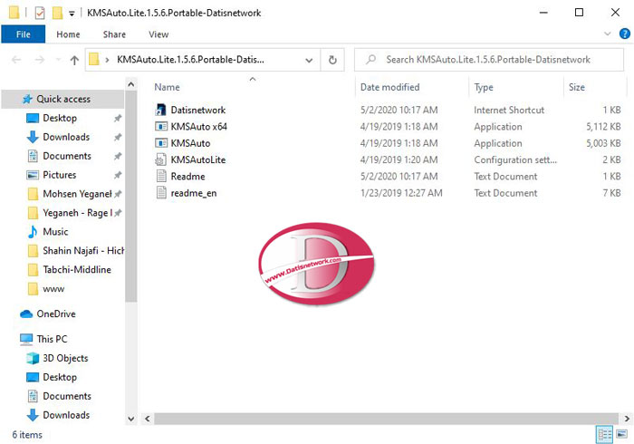The width and height of the screenshot is (634, 444).
Task: Go back with the back arrow
Action: (16, 60)
